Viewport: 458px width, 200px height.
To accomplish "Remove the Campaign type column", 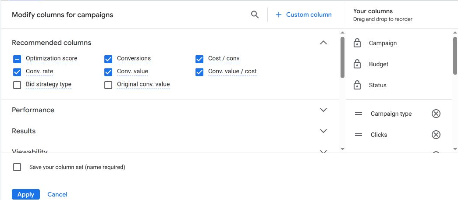I will click(436, 114).
